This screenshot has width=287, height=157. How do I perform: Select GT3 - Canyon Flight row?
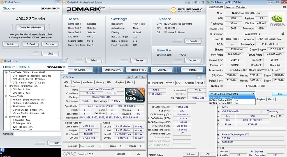point(29,83)
